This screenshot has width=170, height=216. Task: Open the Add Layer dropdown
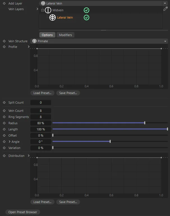(x=103, y=3)
